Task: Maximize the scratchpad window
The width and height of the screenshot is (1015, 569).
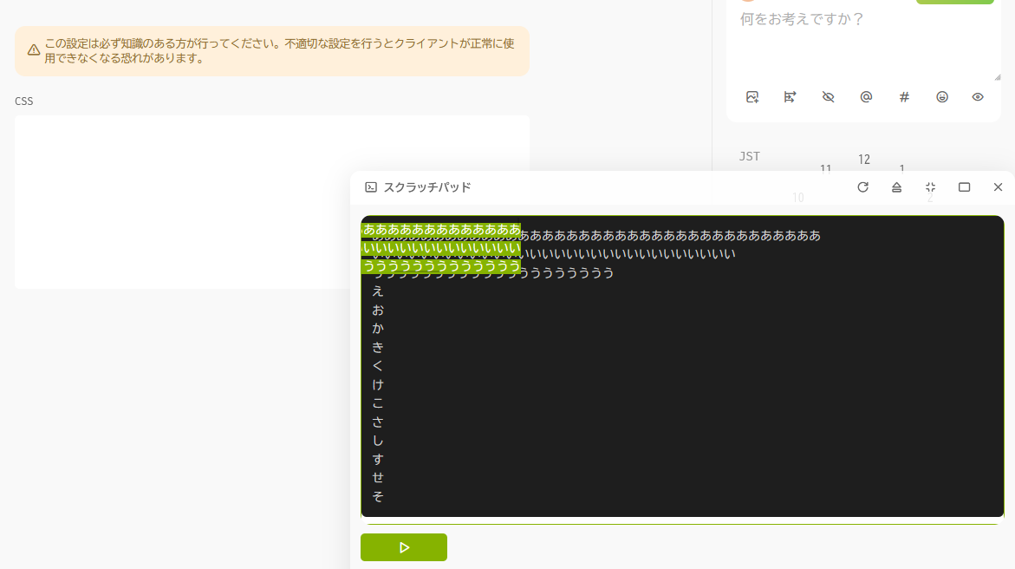Action: 964,186
